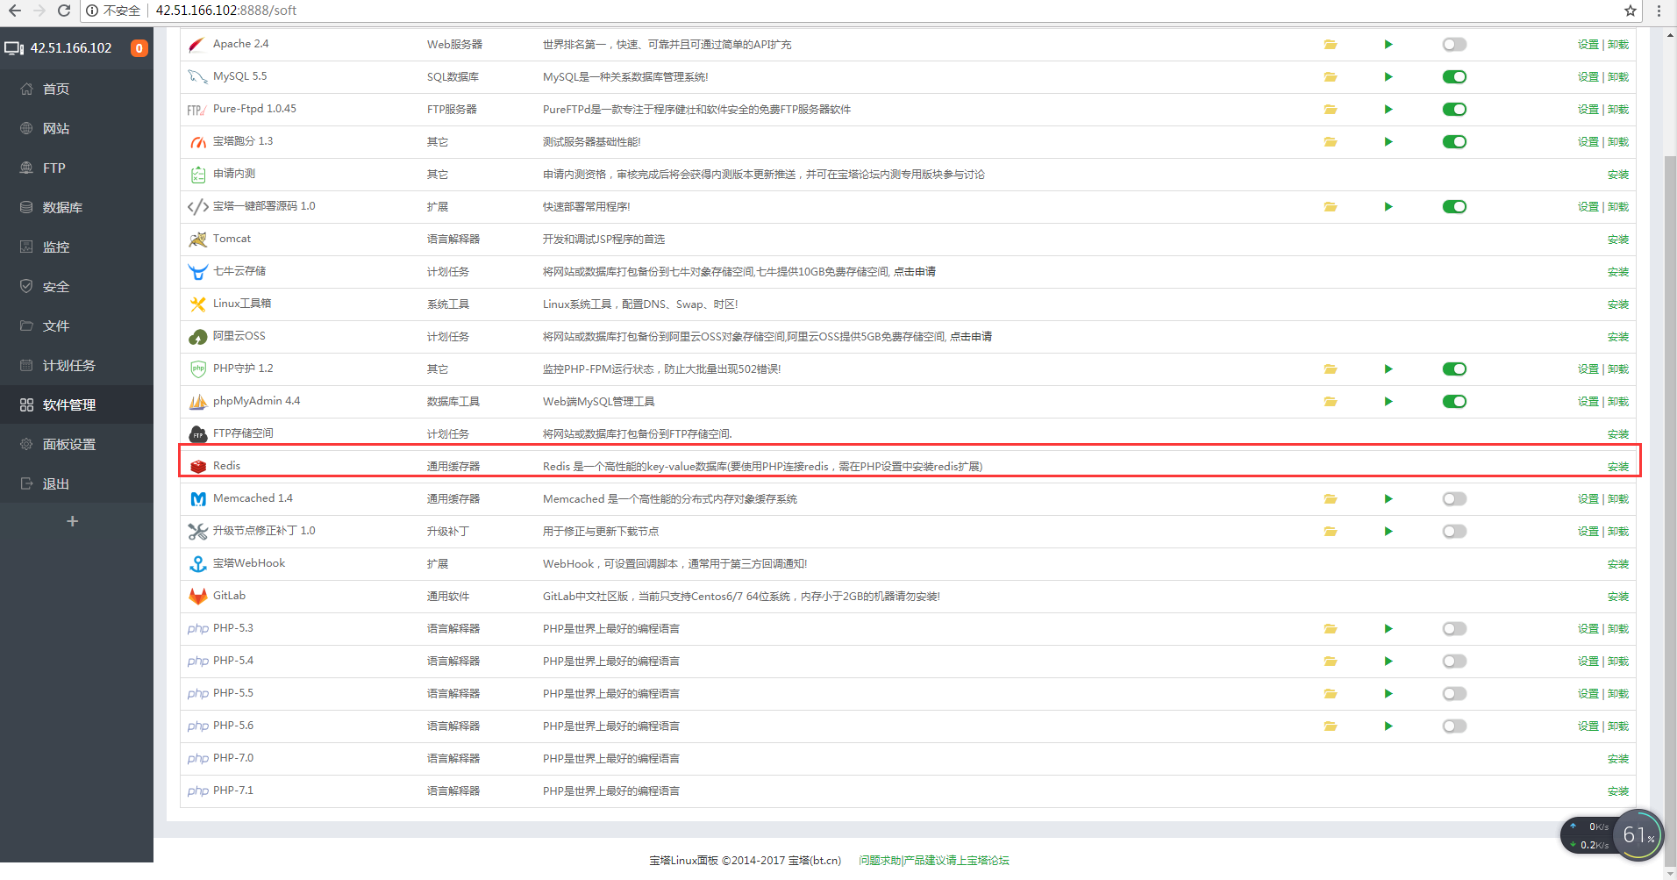
Task: Click the browser reload icon
Action: coord(64,11)
